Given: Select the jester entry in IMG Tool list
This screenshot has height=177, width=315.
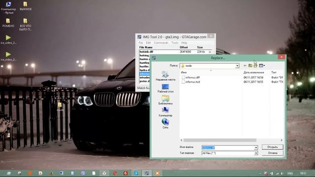Looking at the screenshot, I should click(x=144, y=81).
